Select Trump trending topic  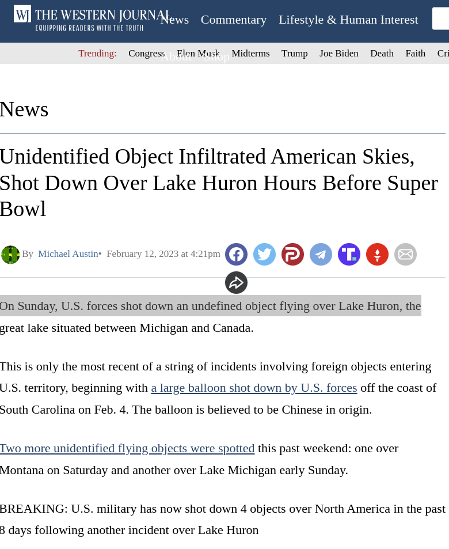294,53
